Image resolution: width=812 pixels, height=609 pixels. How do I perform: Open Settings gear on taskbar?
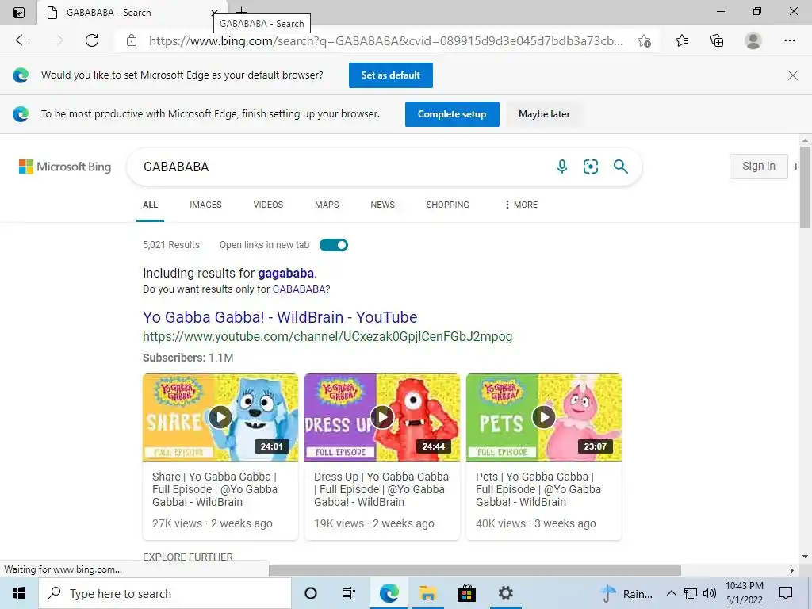click(505, 593)
